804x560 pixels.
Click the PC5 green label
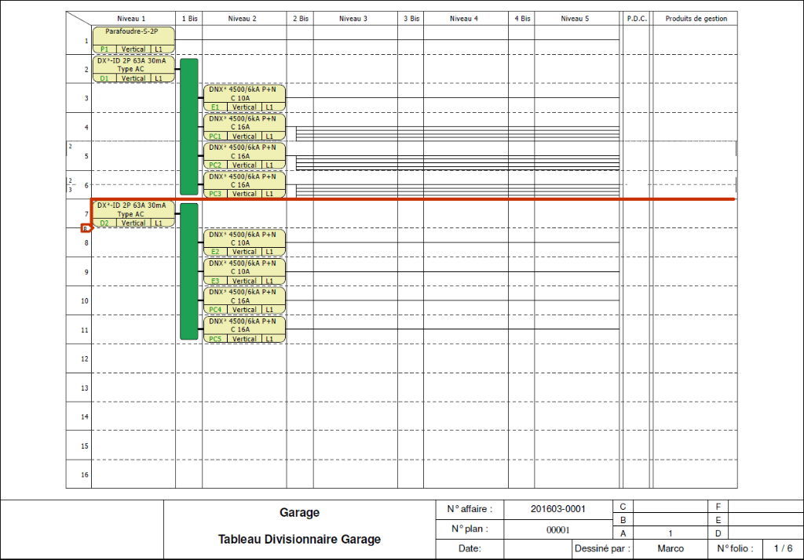pos(215,339)
